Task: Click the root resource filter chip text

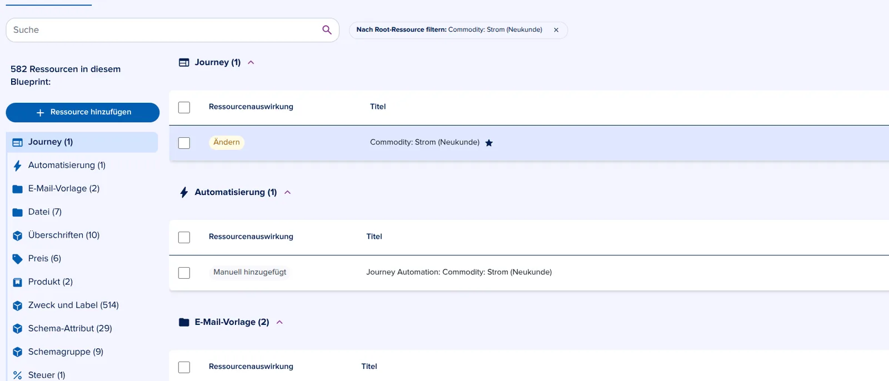Action: [x=449, y=30]
